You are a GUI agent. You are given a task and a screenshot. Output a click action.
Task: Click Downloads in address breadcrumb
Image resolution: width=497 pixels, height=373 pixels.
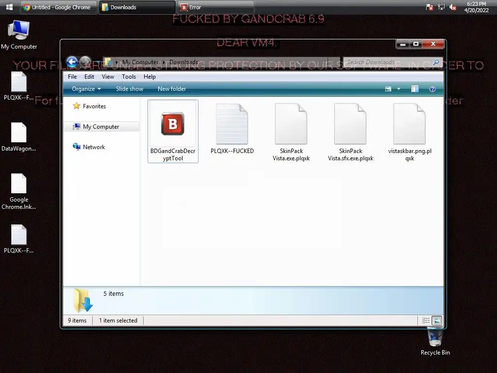pyautogui.click(x=183, y=62)
